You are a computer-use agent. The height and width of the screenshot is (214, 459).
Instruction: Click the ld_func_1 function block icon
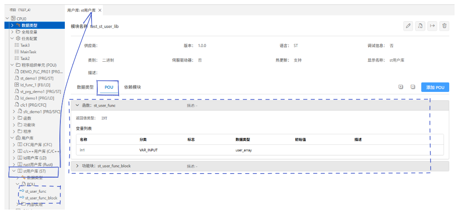point(17,85)
